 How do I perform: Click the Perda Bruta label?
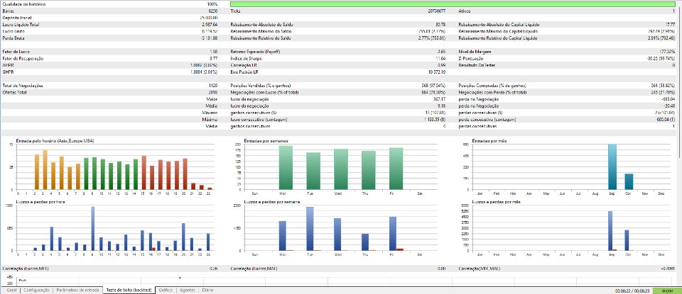[13, 38]
